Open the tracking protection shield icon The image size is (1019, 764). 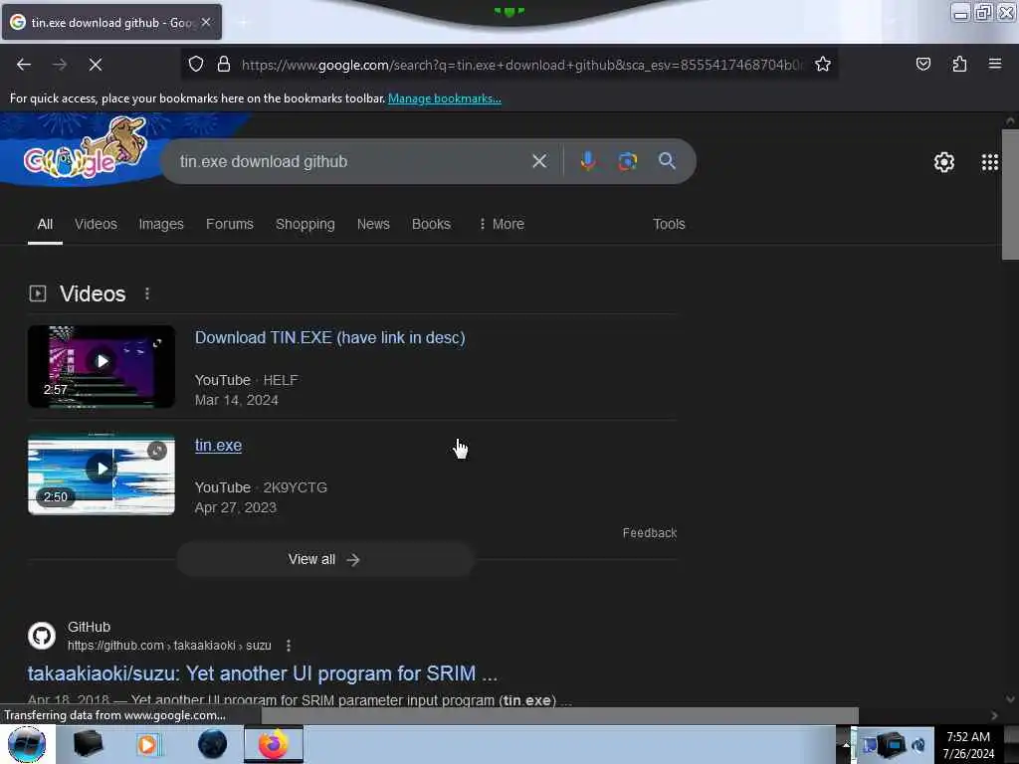pyautogui.click(x=196, y=65)
